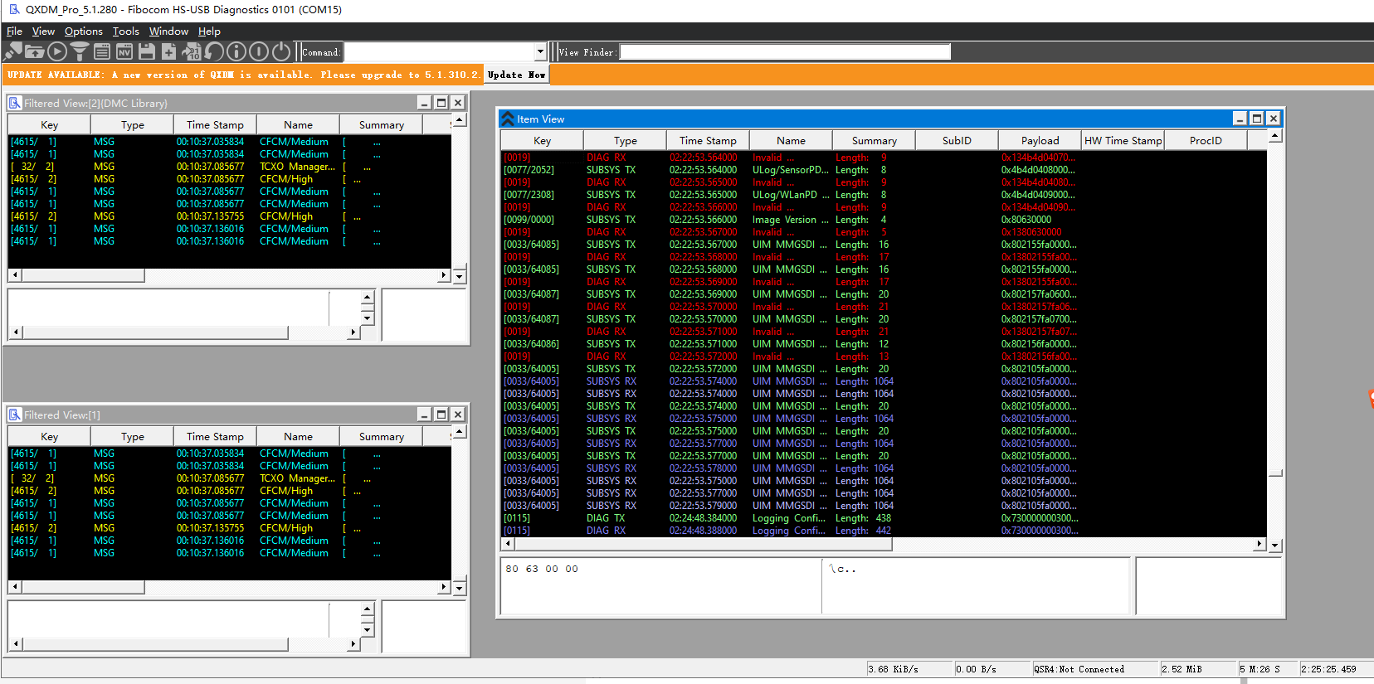This screenshot has height=684, width=1374.
Task: Select the ULog/SensorPD row in Item View
Action: [x=884, y=170]
